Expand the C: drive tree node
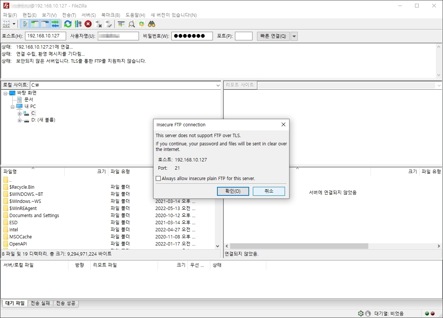The image size is (443, 318). 19,113
